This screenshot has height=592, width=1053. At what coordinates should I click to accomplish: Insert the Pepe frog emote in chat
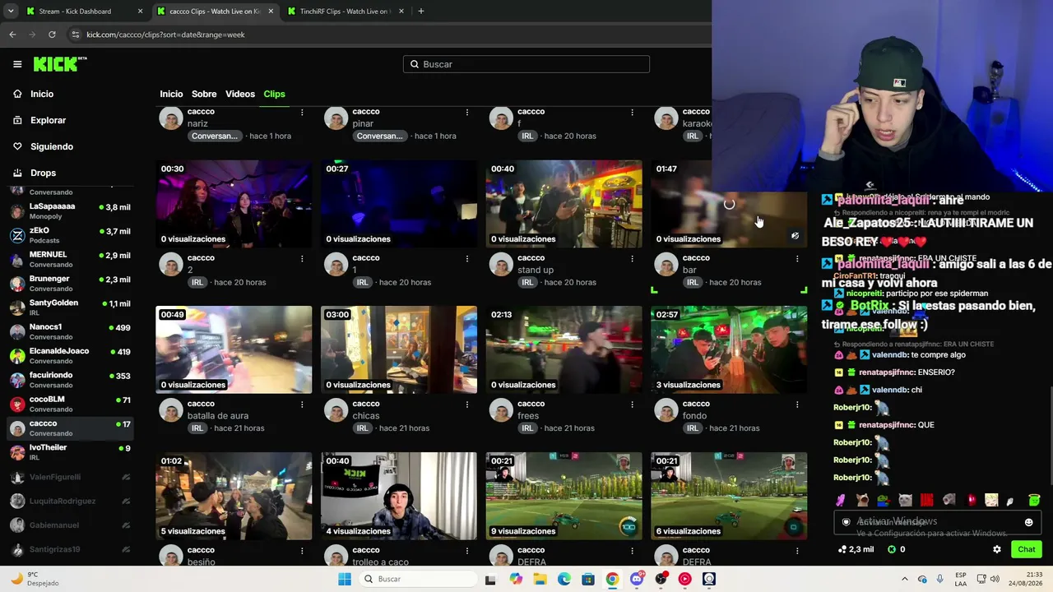[883, 500]
